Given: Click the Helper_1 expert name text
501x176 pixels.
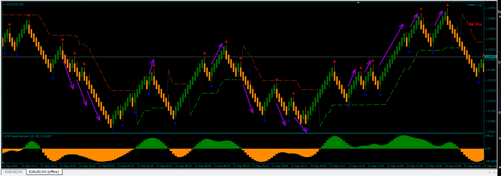Looking at the screenshot, I should (472, 5).
